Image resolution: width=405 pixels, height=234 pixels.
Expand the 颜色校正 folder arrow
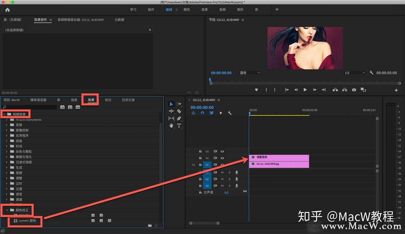click(x=7, y=210)
